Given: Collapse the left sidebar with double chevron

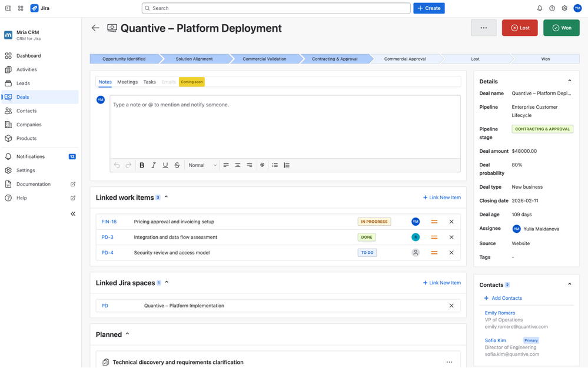Looking at the screenshot, I should tap(73, 214).
